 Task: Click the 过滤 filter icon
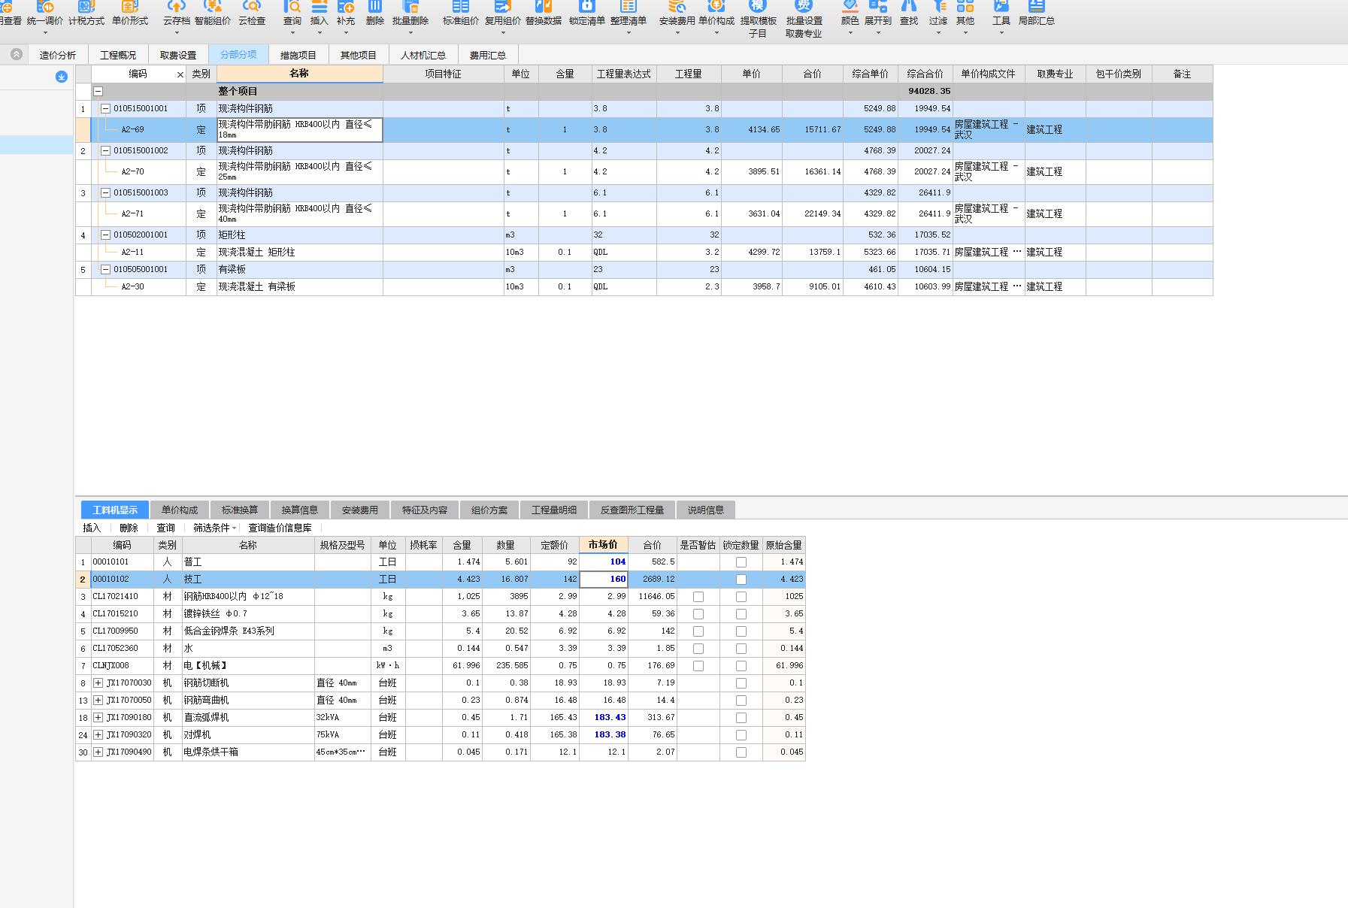(x=938, y=14)
